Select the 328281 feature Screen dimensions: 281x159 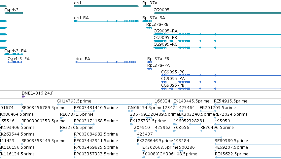(x=195, y=124)
